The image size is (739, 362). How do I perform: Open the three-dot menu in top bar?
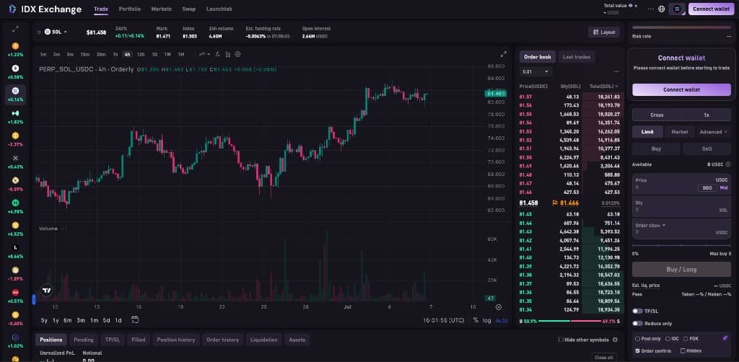coord(651,9)
